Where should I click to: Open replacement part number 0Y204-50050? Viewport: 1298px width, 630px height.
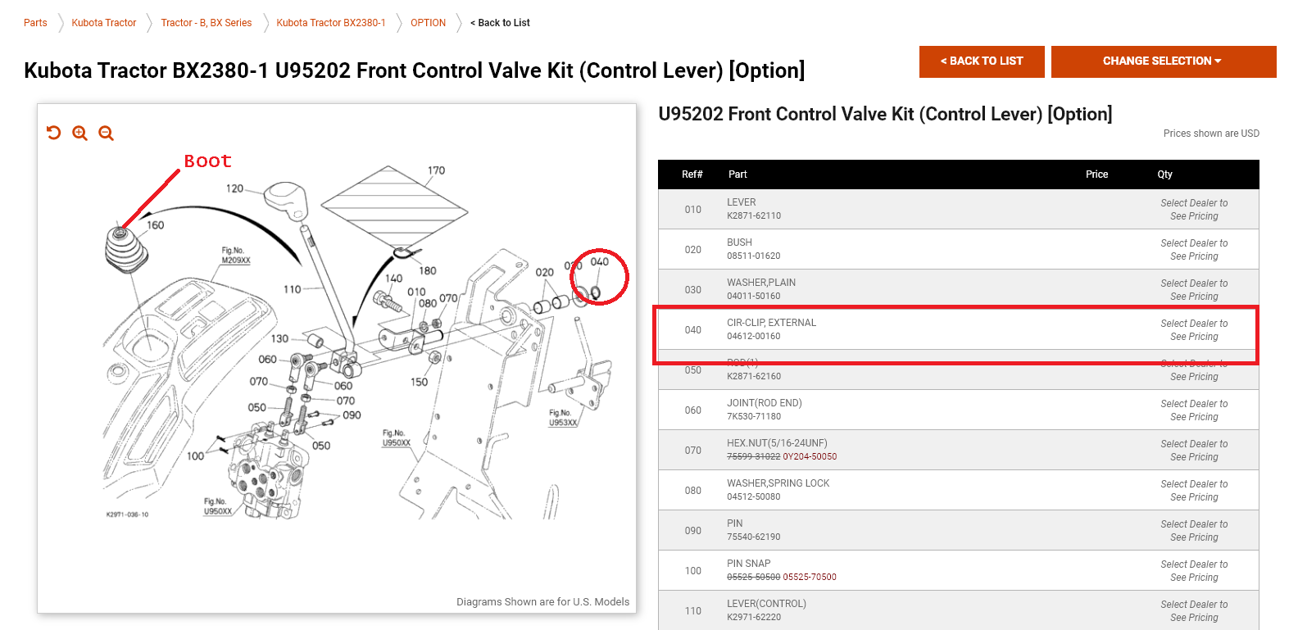(810, 457)
